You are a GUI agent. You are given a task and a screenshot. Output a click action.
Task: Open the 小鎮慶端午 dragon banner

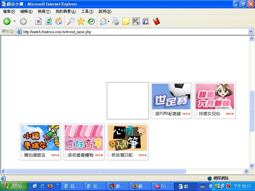pos(40,138)
